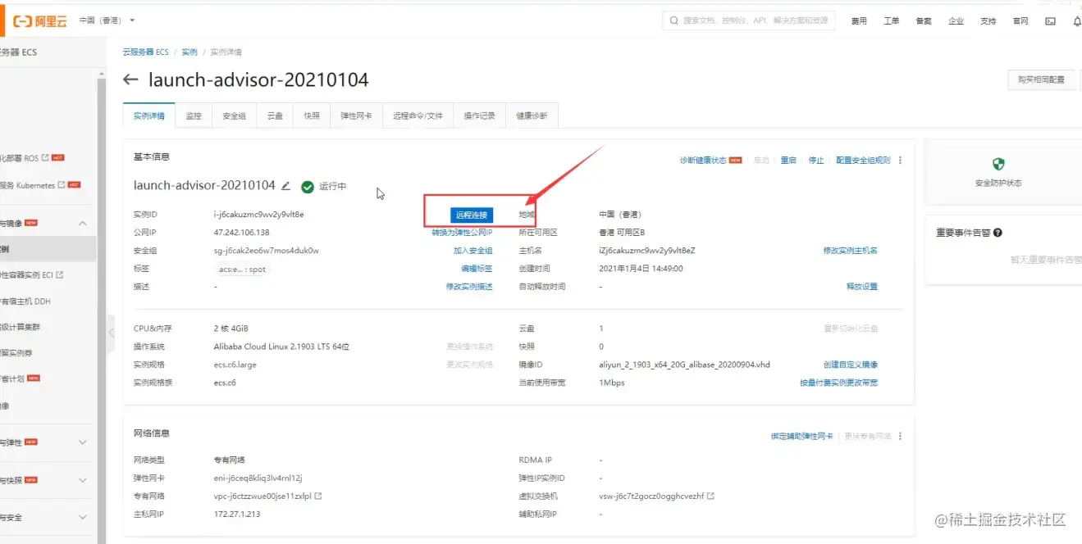Open the 备案 menu
1082x544 pixels.
(924, 21)
